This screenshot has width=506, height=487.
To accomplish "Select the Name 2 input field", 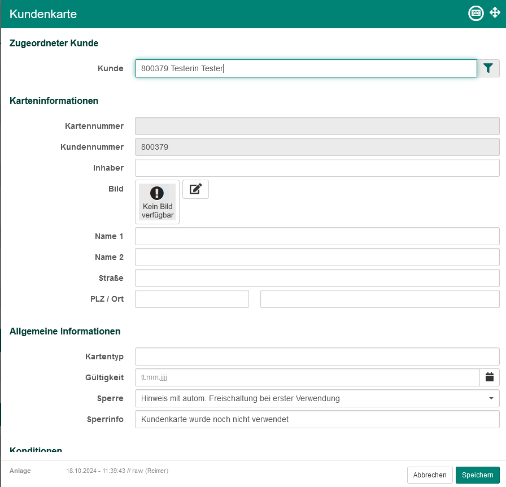I will [x=317, y=257].
